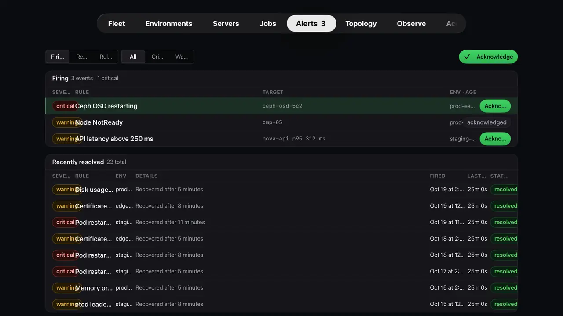Click the TARGET column header
The image size is (563, 316).
tap(273, 92)
